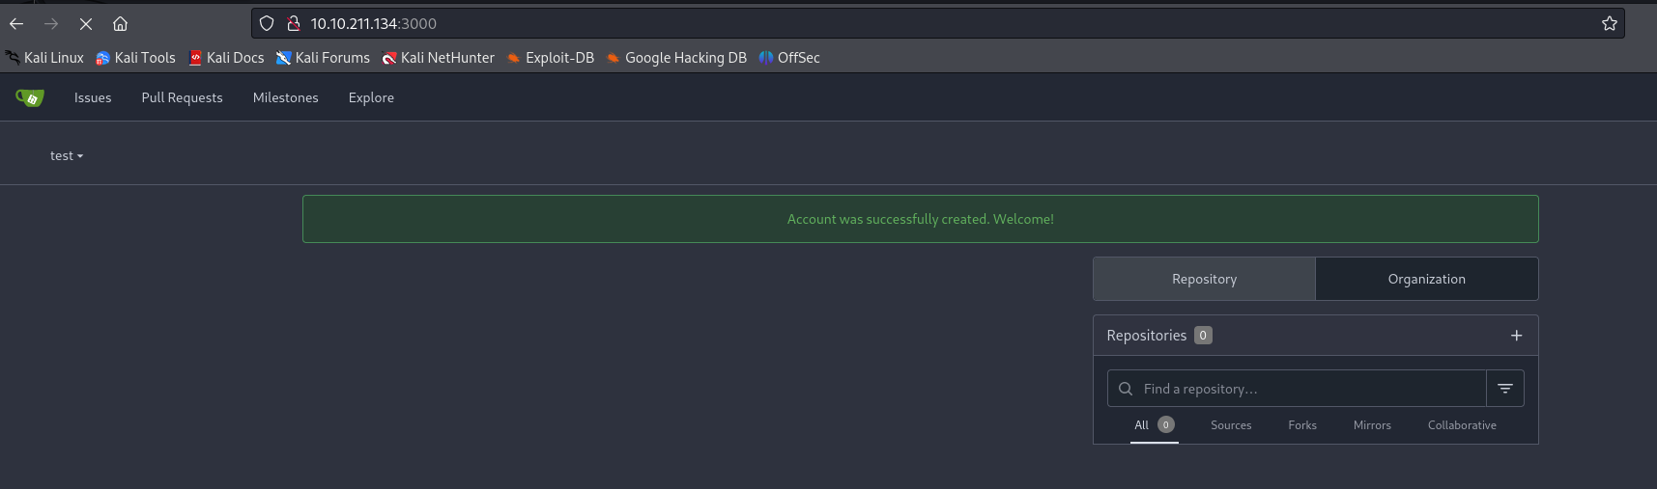Select the Repository tab

pyautogui.click(x=1204, y=279)
